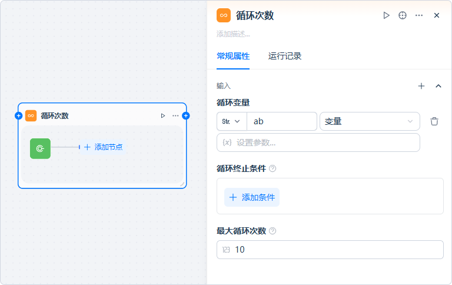Switch to the 运行记录 tab
This screenshot has height=285, width=452.
285,57
